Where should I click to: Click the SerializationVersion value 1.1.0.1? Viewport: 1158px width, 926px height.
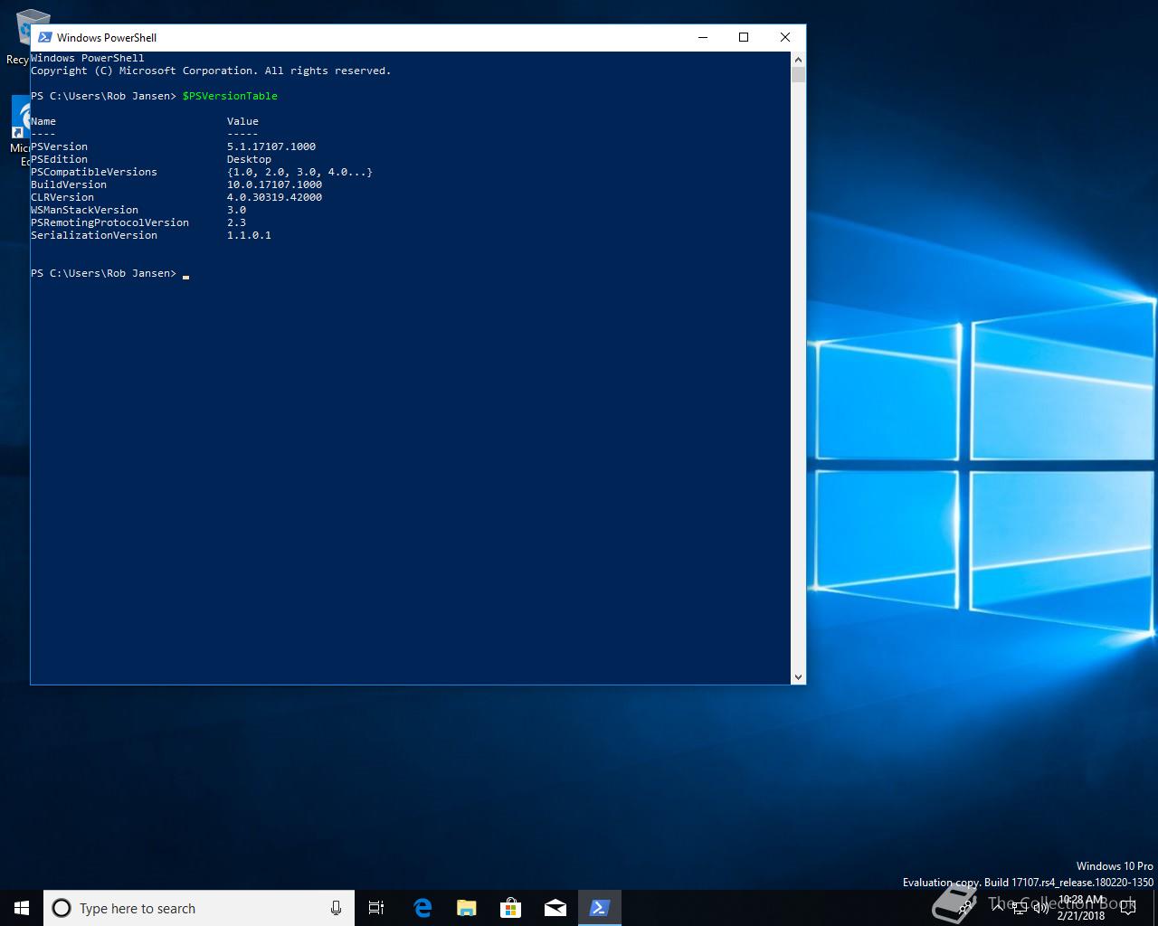tap(249, 235)
